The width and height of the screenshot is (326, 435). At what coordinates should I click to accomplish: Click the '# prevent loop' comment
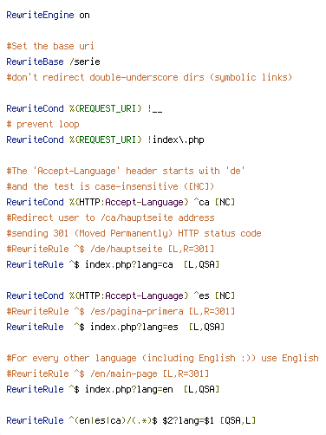point(42,124)
